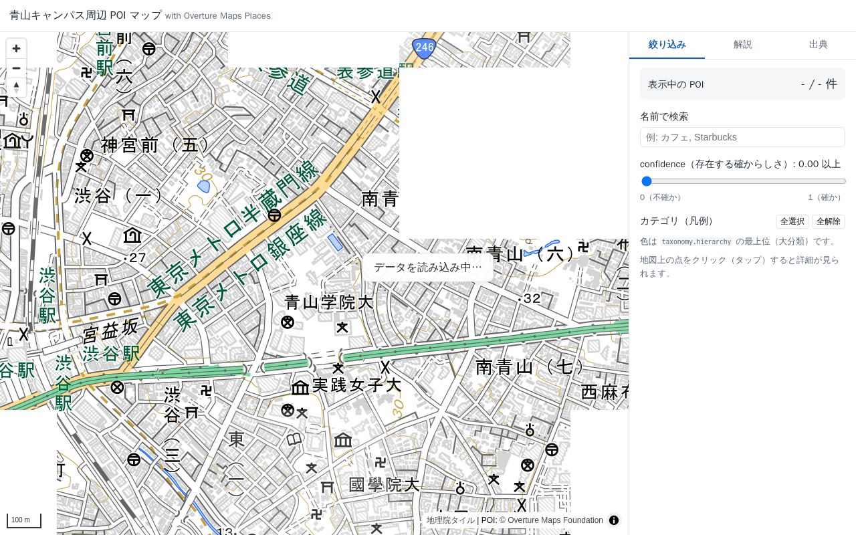Reset map bearing with compass button
This screenshot has height=535, width=856.
[x=17, y=87]
